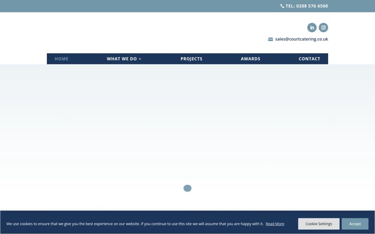Call TEL: 0208 576 6500 link
The width and height of the screenshot is (375, 234).
coord(307,6)
